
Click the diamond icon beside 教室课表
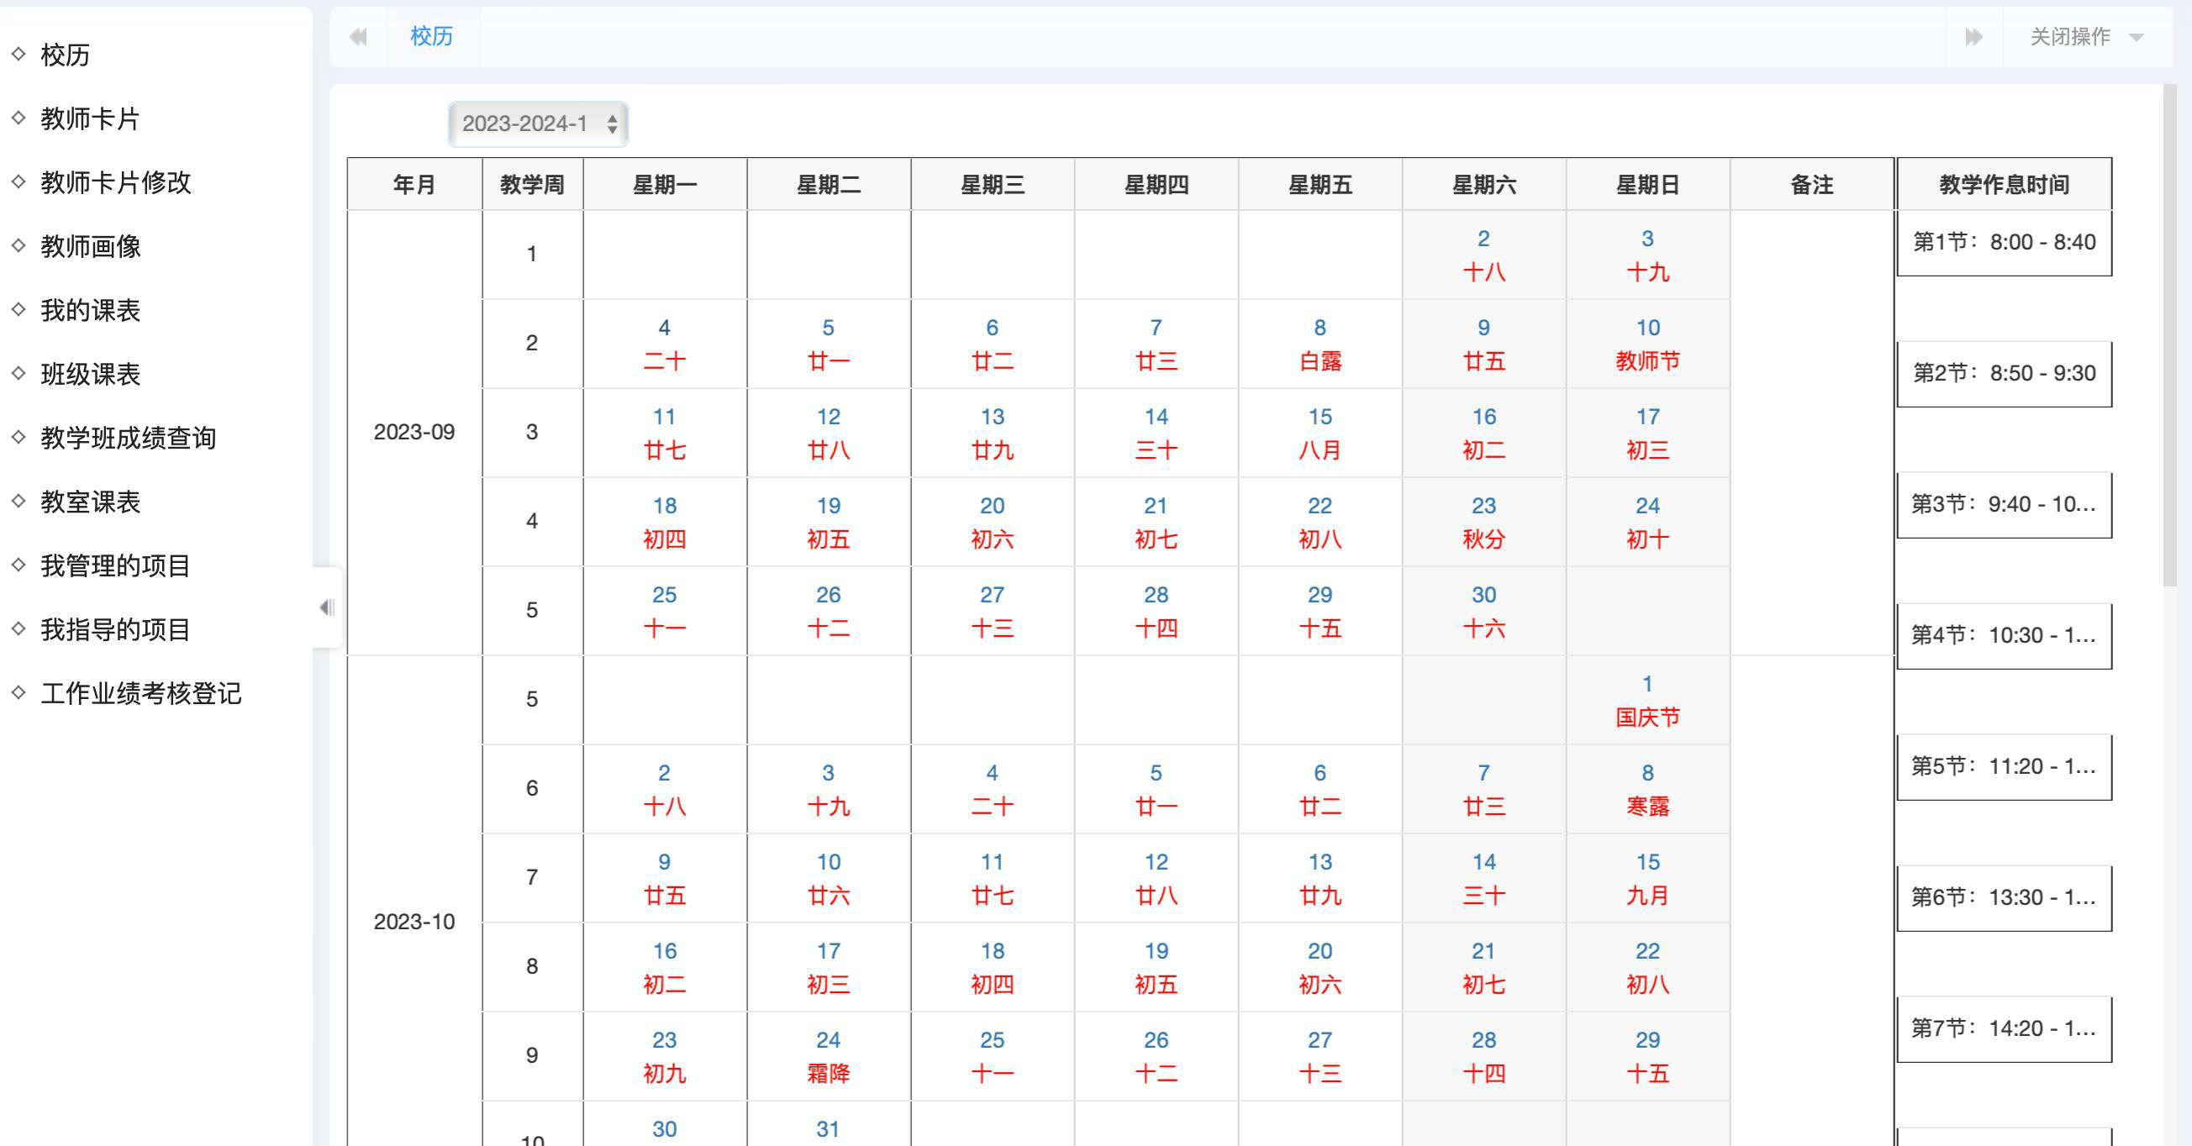(x=18, y=500)
